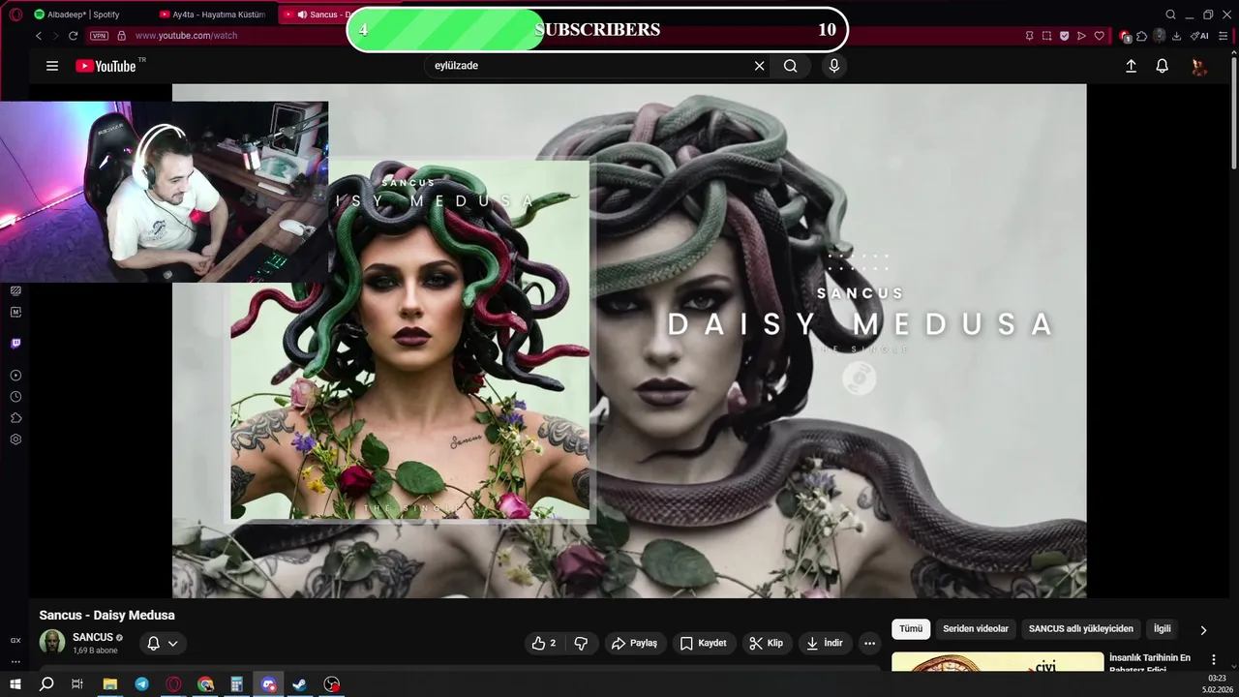
Task: Select the İlgili filter chip
Action: 1162,629
